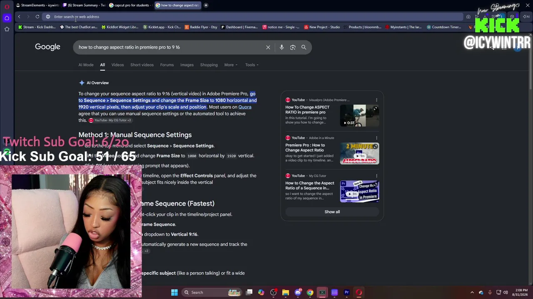This screenshot has height=299, width=533.
Task: Reload the current page
Action: (x=37, y=17)
